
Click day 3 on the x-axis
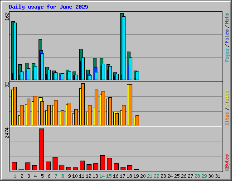29,176
